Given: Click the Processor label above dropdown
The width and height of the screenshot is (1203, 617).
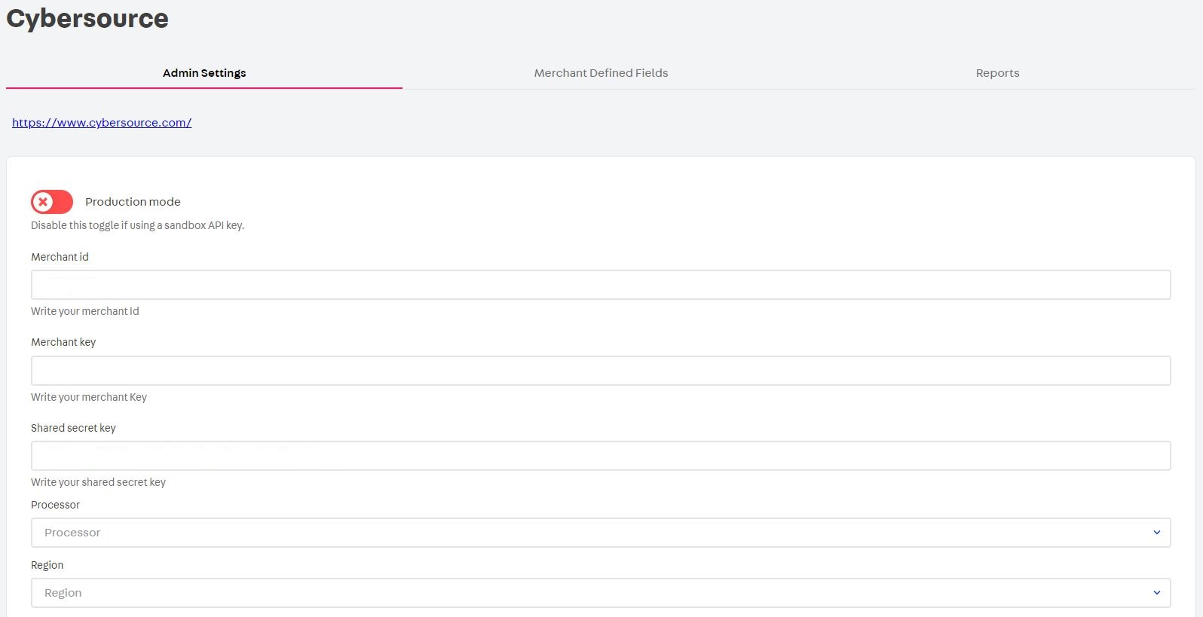Looking at the screenshot, I should click(55, 505).
